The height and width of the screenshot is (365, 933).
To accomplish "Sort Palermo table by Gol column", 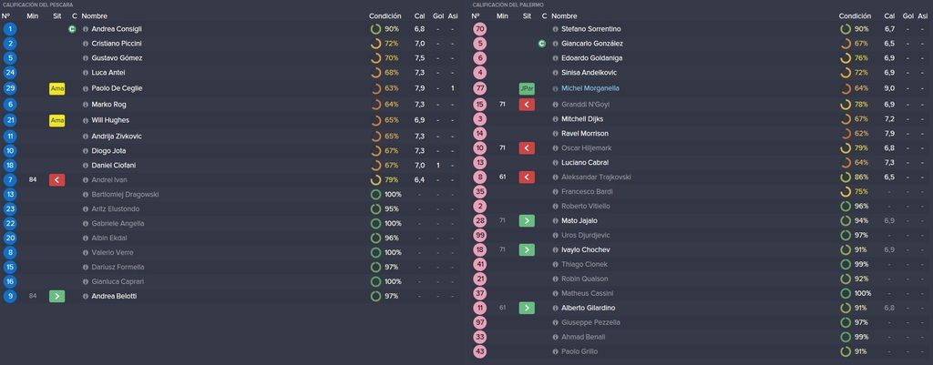I will [x=908, y=16].
